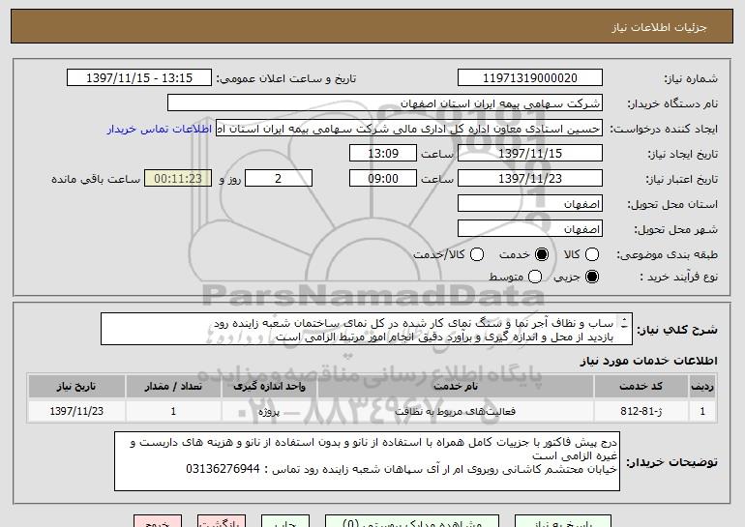Choose the جزیی purchase type radio
The image size is (745, 527).
pyautogui.click(x=591, y=277)
